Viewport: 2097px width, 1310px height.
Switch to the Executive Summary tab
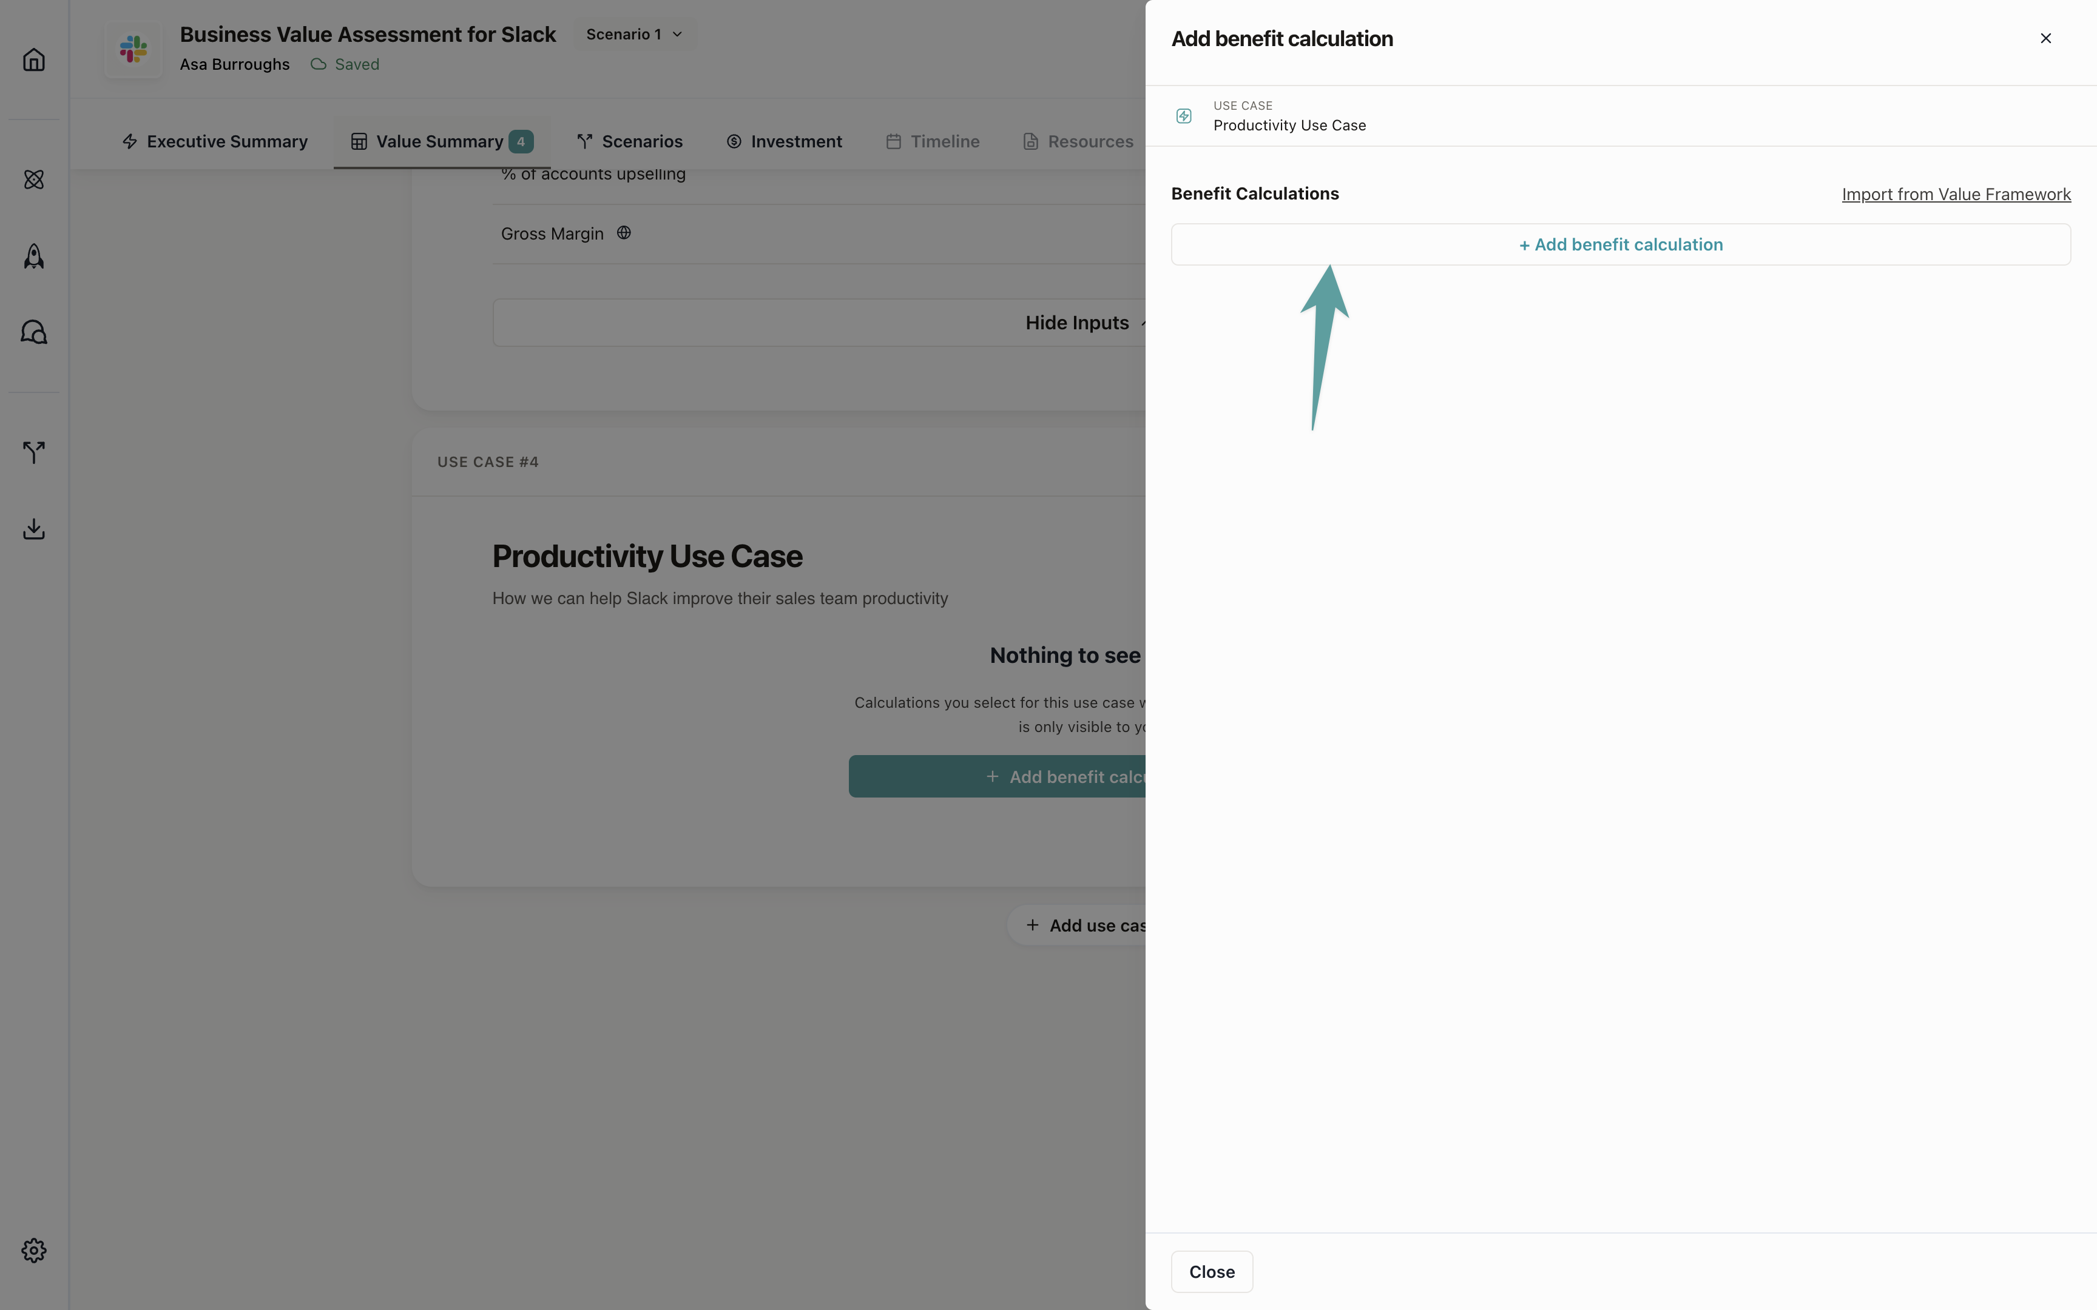coord(215,141)
